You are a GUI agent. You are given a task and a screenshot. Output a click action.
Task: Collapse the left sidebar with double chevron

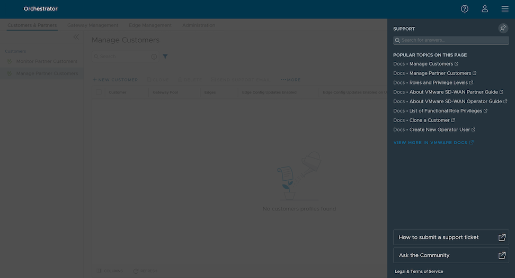pyautogui.click(x=76, y=37)
